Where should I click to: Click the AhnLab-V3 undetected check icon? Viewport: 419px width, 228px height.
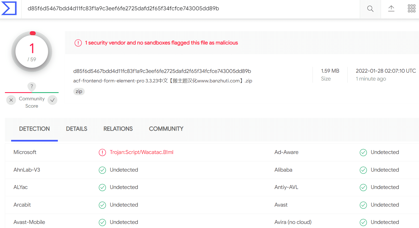(x=102, y=170)
